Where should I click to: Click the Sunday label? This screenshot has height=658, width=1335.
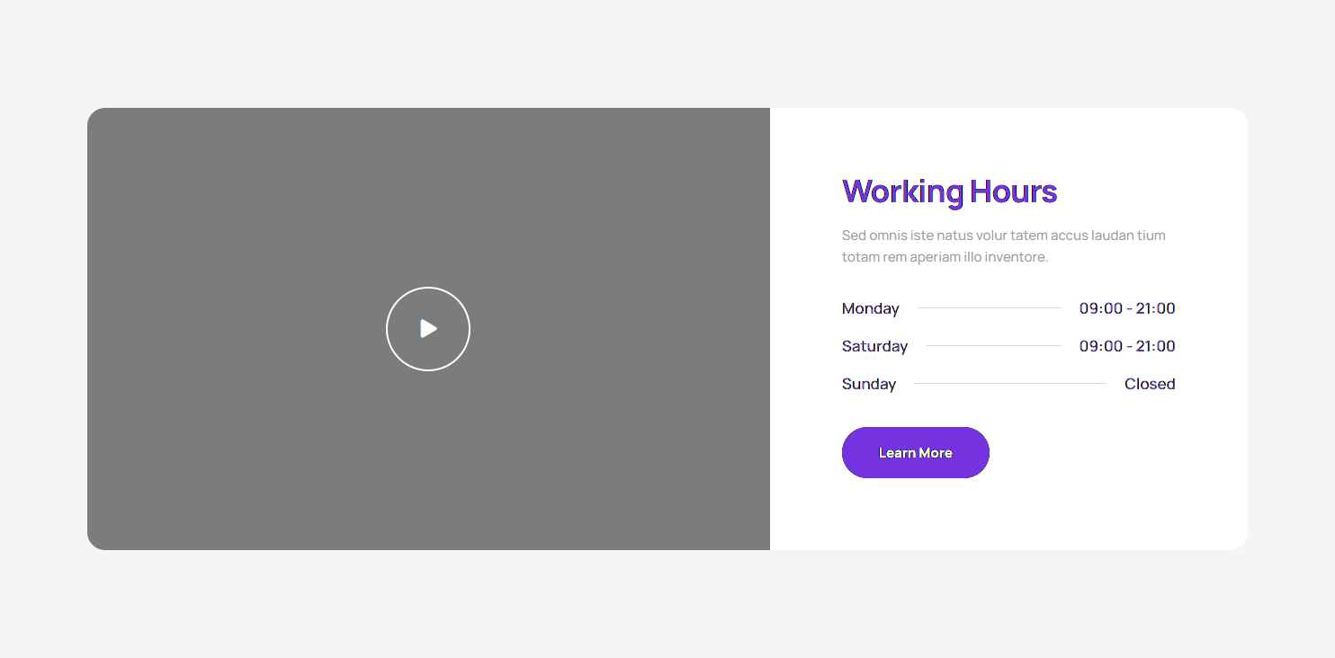point(869,384)
